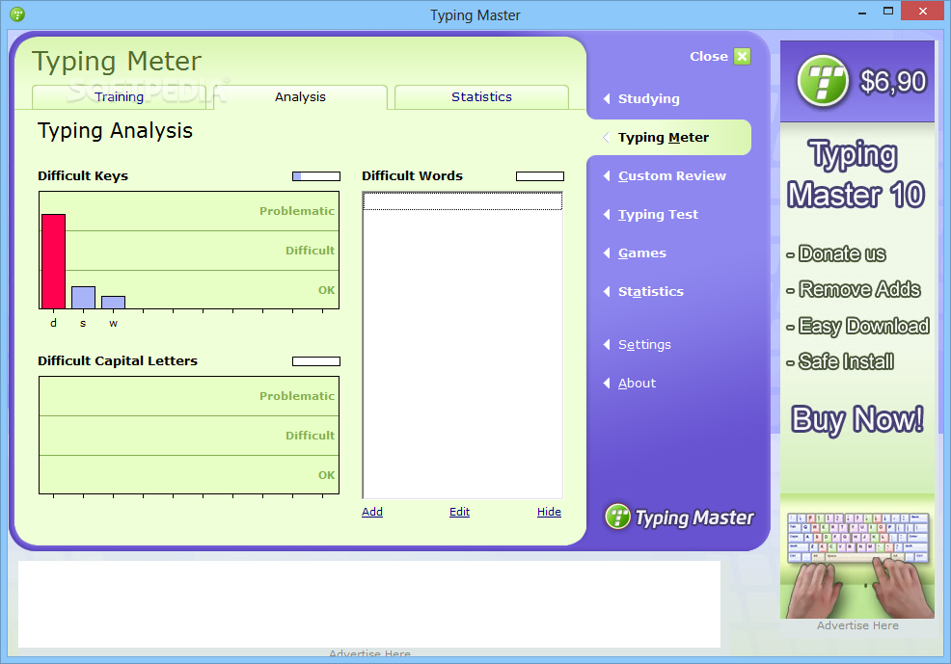This screenshot has height=664, width=951.
Task: Open Settings from the sidebar
Action: 644,345
